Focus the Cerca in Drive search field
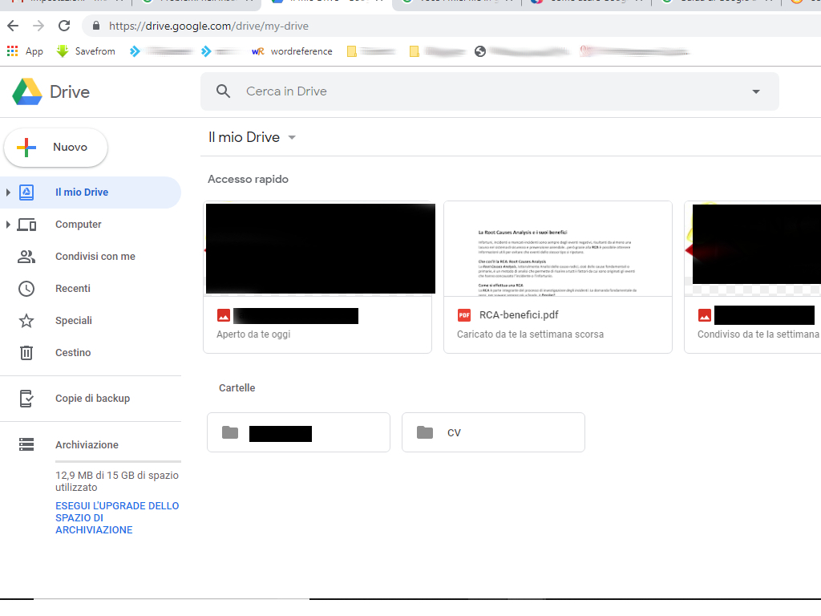821x616 pixels. pyautogui.click(x=490, y=91)
